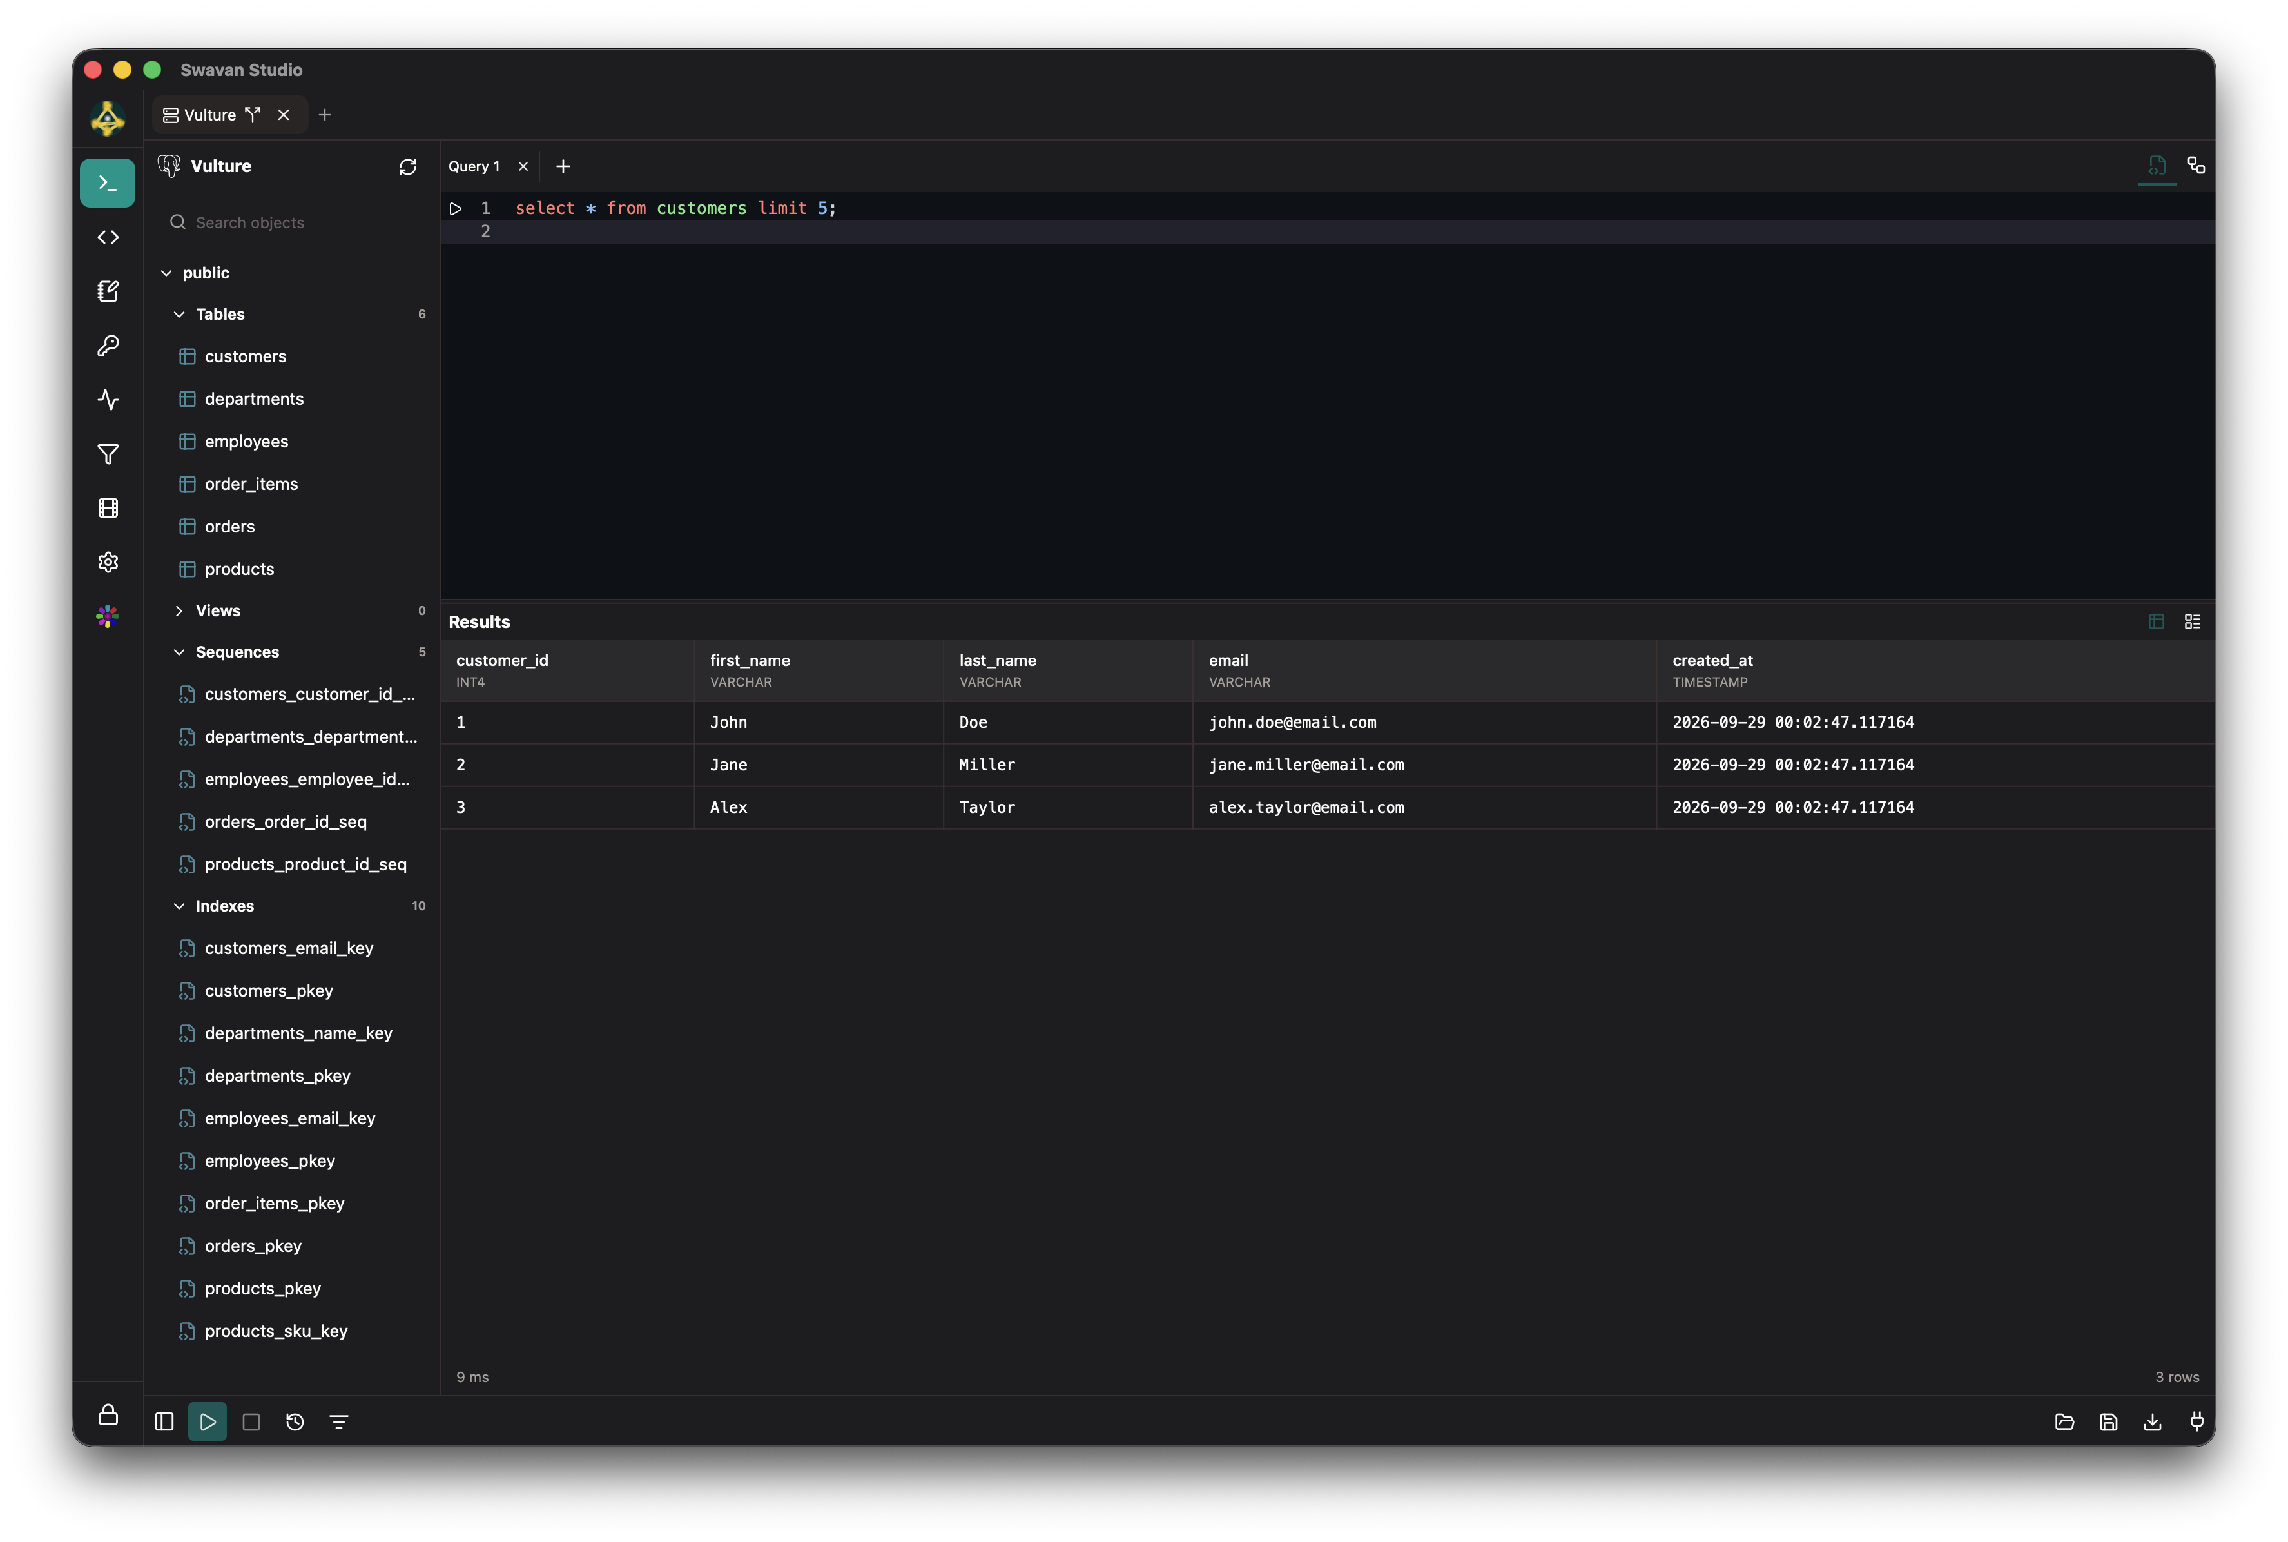Click the branch icon in Vulture tab
The width and height of the screenshot is (2288, 1542).
pos(253,115)
